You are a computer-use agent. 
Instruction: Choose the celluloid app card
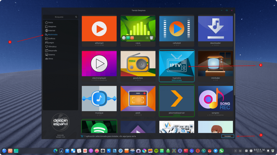(x=177, y=31)
